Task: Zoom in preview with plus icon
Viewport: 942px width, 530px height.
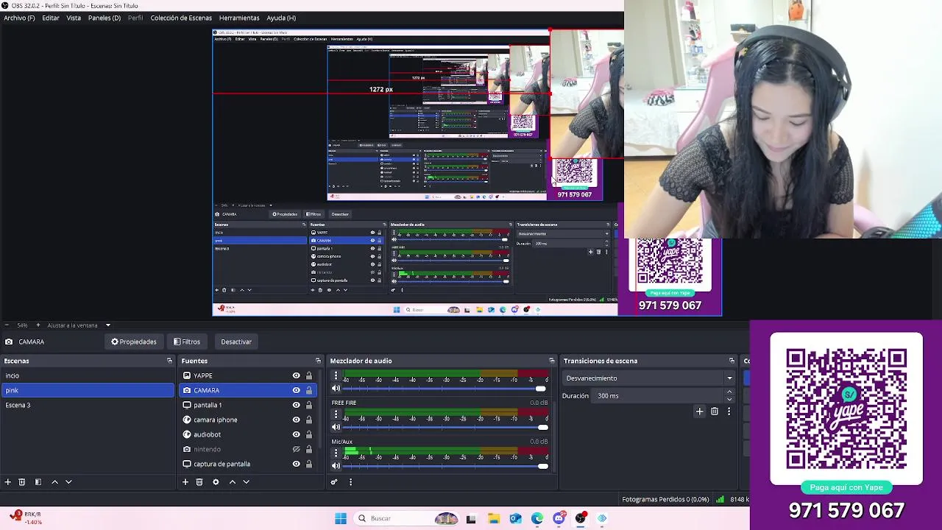Action: (x=38, y=325)
